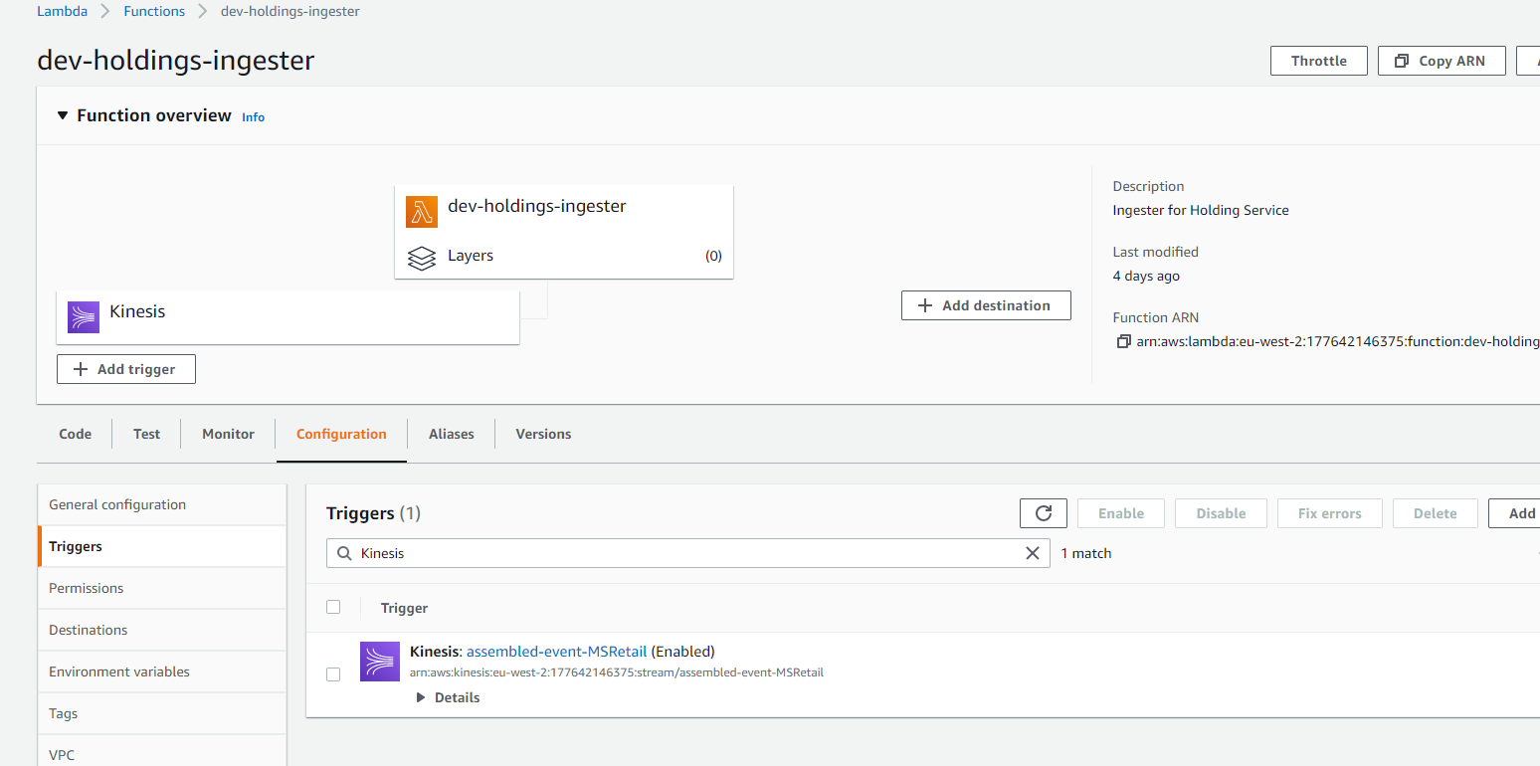Open the Code tab
This screenshot has width=1540, height=766.
click(x=76, y=434)
